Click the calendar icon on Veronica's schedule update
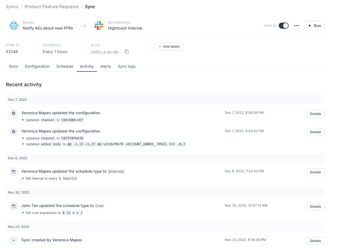 coord(13,172)
